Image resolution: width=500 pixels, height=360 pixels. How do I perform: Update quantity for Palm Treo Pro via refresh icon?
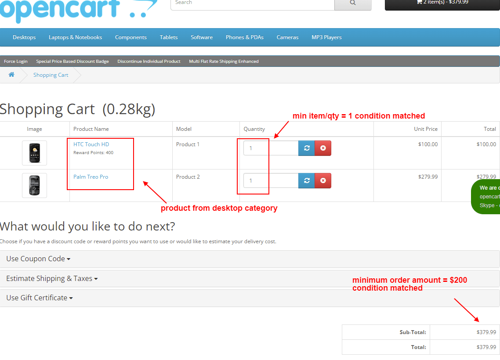[x=306, y=180]
